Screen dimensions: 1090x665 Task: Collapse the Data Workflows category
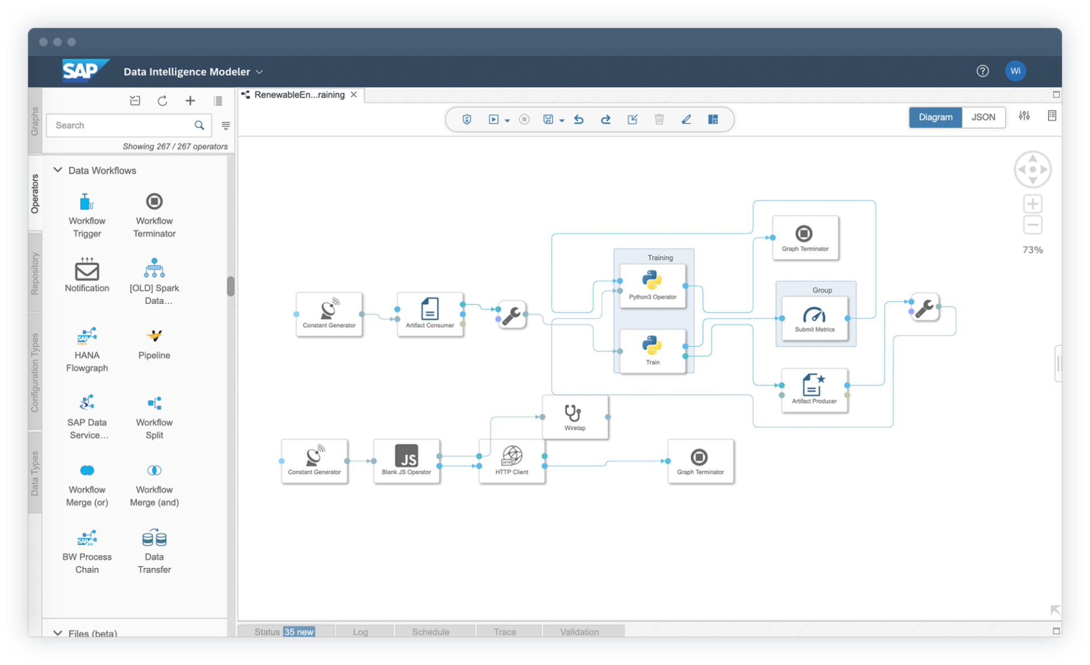tap(58, 170)
